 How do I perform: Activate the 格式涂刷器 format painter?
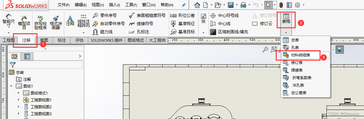(x=56, y=23)
